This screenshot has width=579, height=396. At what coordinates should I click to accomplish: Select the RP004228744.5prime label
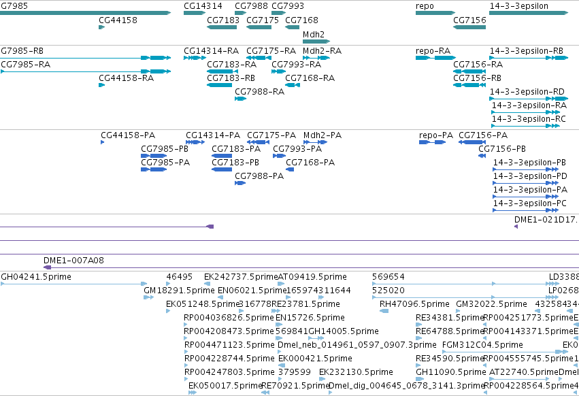(x=229, y=359)
